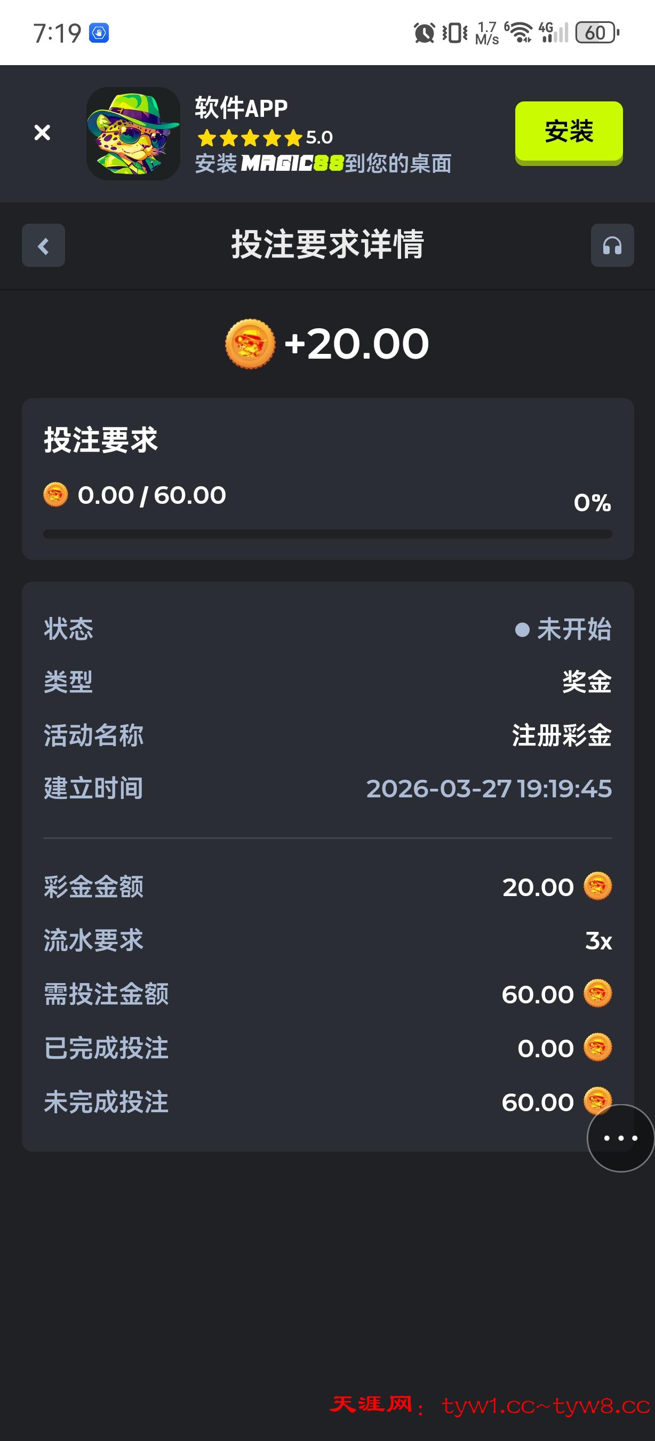Open the floating three-dot menu

point(620,1138)
